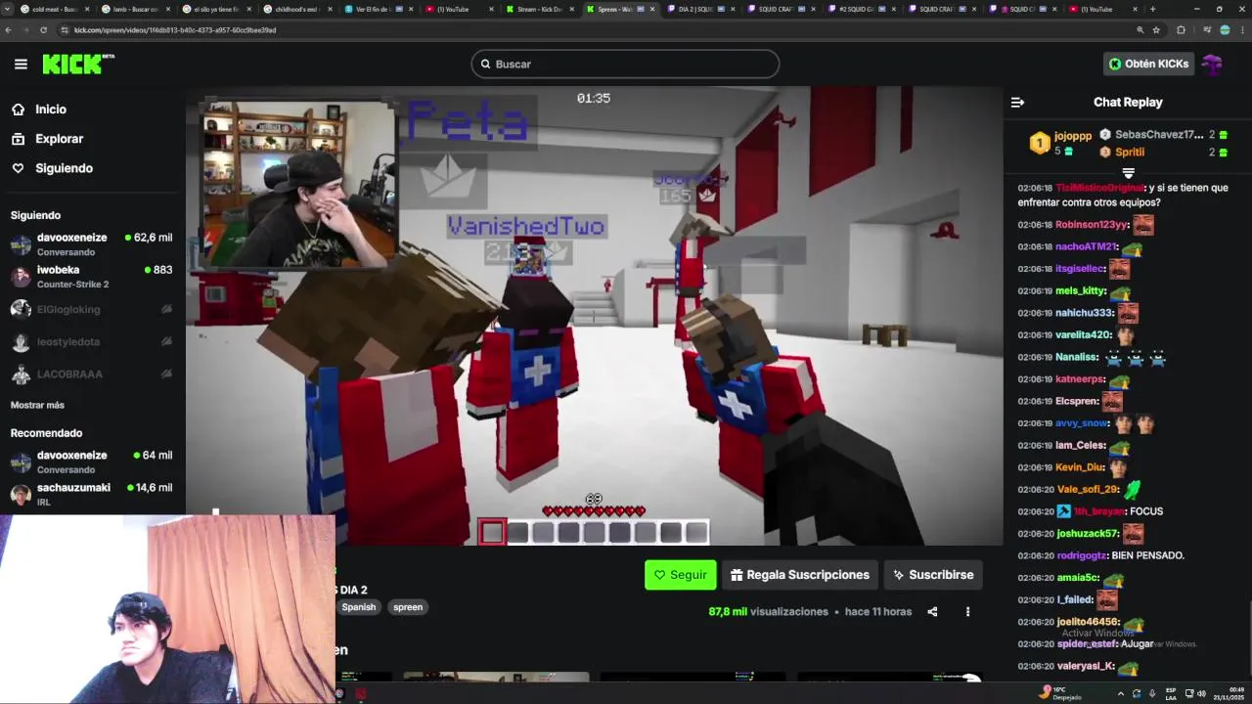This screenshot has width=1252, height=704.
Task: Open the hamburger menu beside the Kick logo
Action: pos(21,64)
